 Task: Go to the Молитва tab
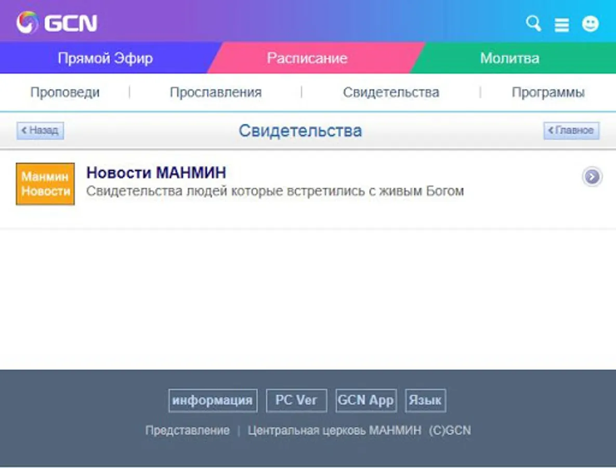pos(509,58)
